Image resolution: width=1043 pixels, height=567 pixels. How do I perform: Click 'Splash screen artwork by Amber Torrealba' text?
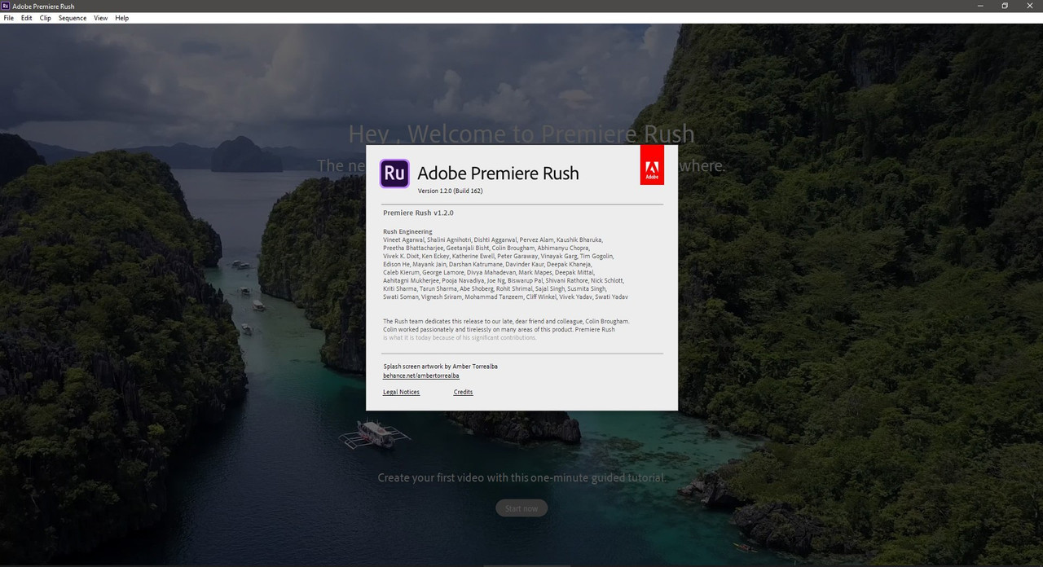[440, 367]
